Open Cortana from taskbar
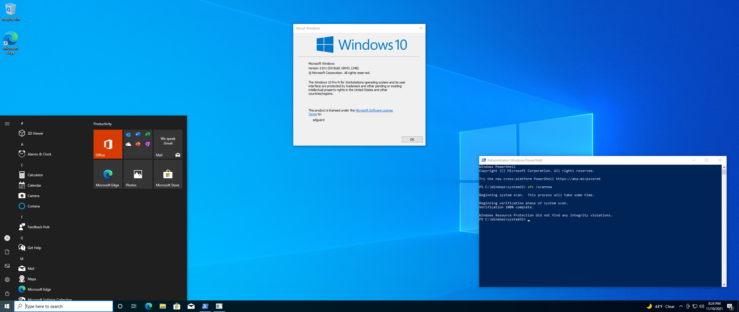 (120, 306)
